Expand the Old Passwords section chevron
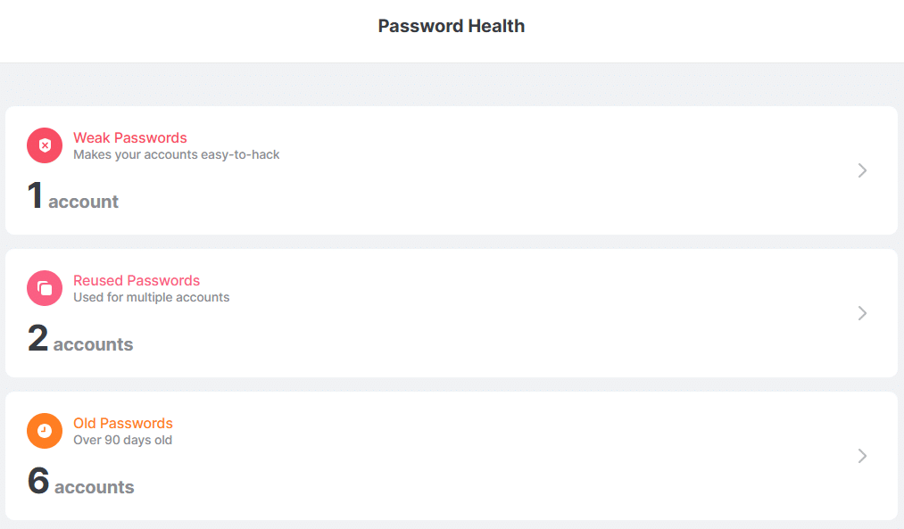Screen dimensions: 904x529 pyautogui.click(x=862, y=456)
